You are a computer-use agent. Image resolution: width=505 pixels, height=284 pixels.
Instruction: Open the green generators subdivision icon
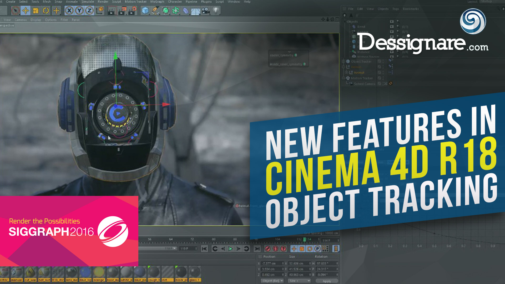[166, 11]
